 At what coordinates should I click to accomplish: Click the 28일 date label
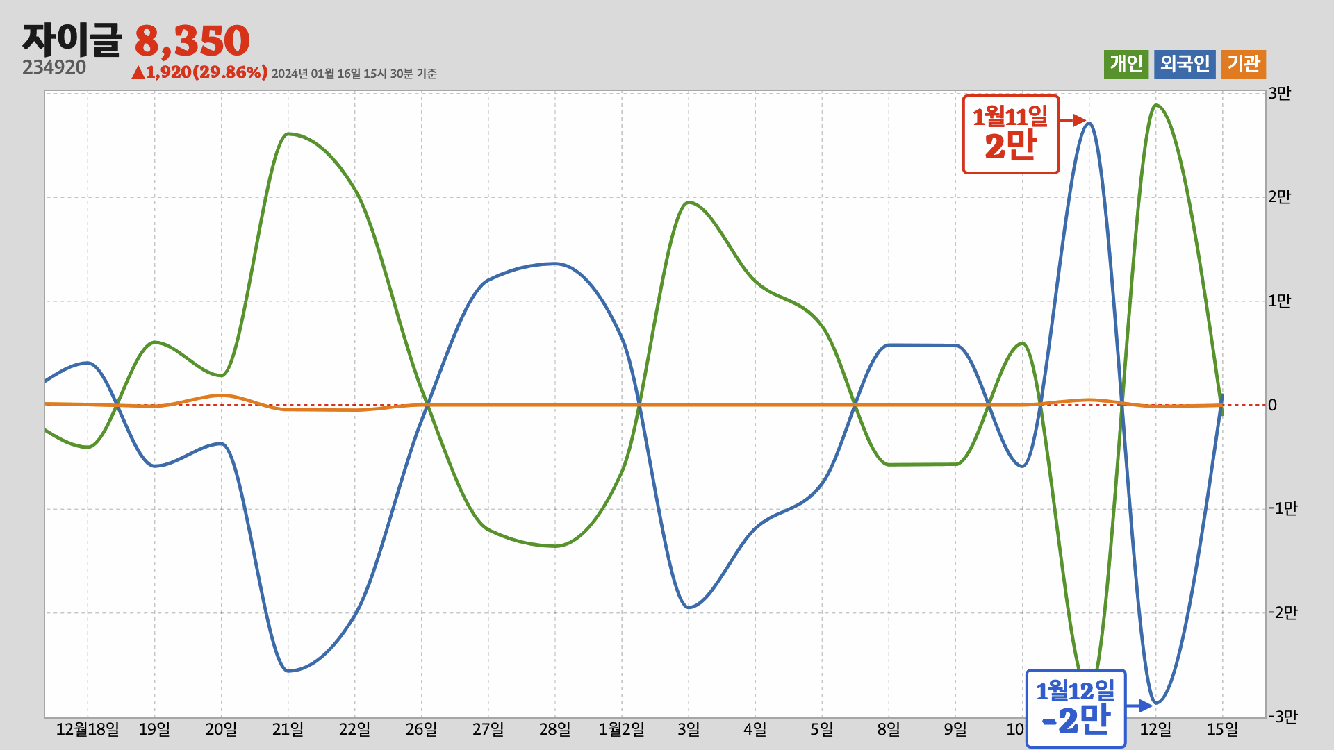pyautogui.click(x=554, y=729)
